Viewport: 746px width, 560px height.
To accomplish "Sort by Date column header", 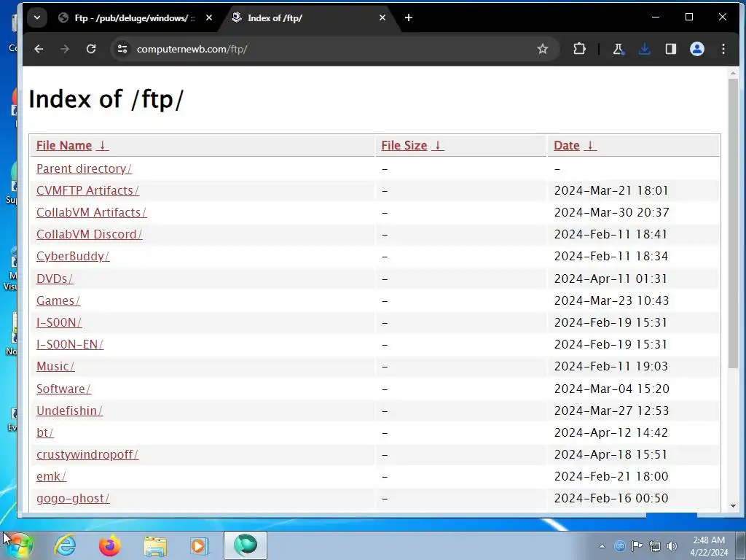I will tap(566, 146).
